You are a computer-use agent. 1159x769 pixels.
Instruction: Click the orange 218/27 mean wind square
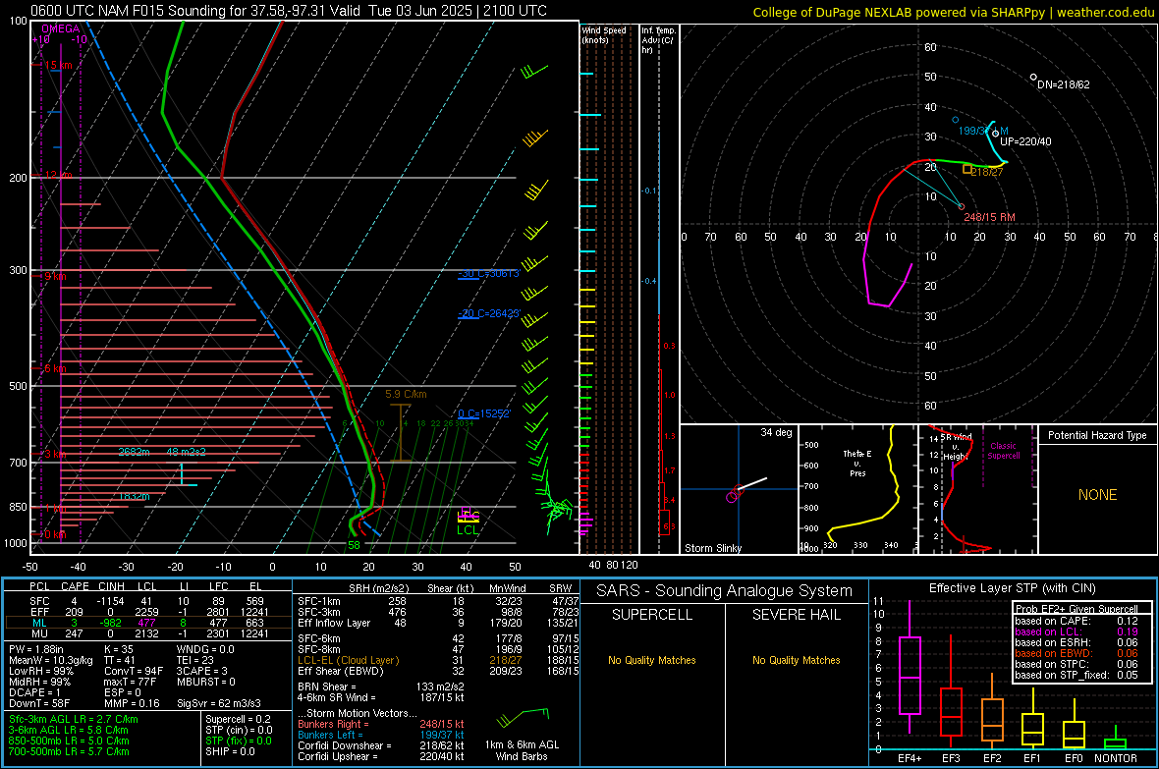pyautogui.click(x=966, y=170)
